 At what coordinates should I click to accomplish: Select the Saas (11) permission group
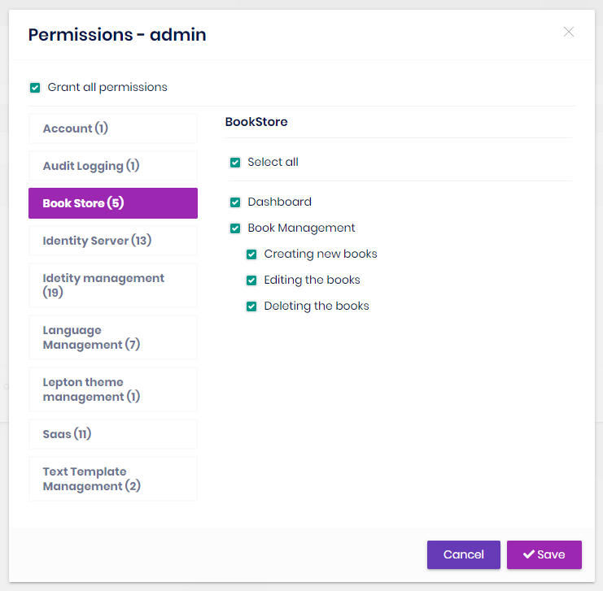[113, 434]
